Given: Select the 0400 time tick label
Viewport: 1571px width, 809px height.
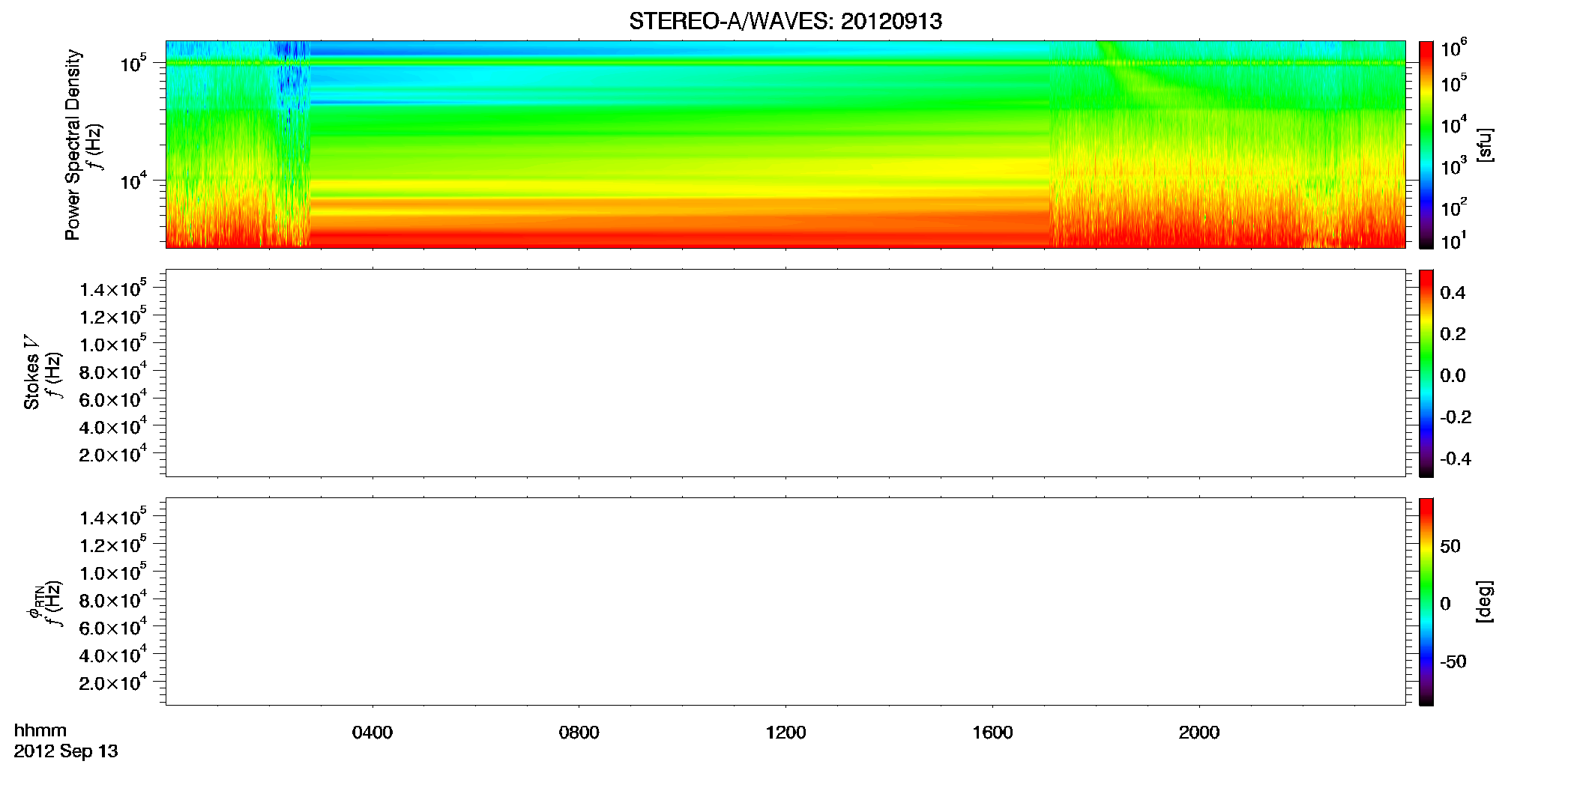Looking at the screenshot, I should (373, 733).
